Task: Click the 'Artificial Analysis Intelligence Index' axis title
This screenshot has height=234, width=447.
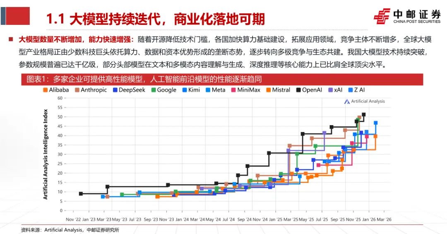Action: pos(46,154)
